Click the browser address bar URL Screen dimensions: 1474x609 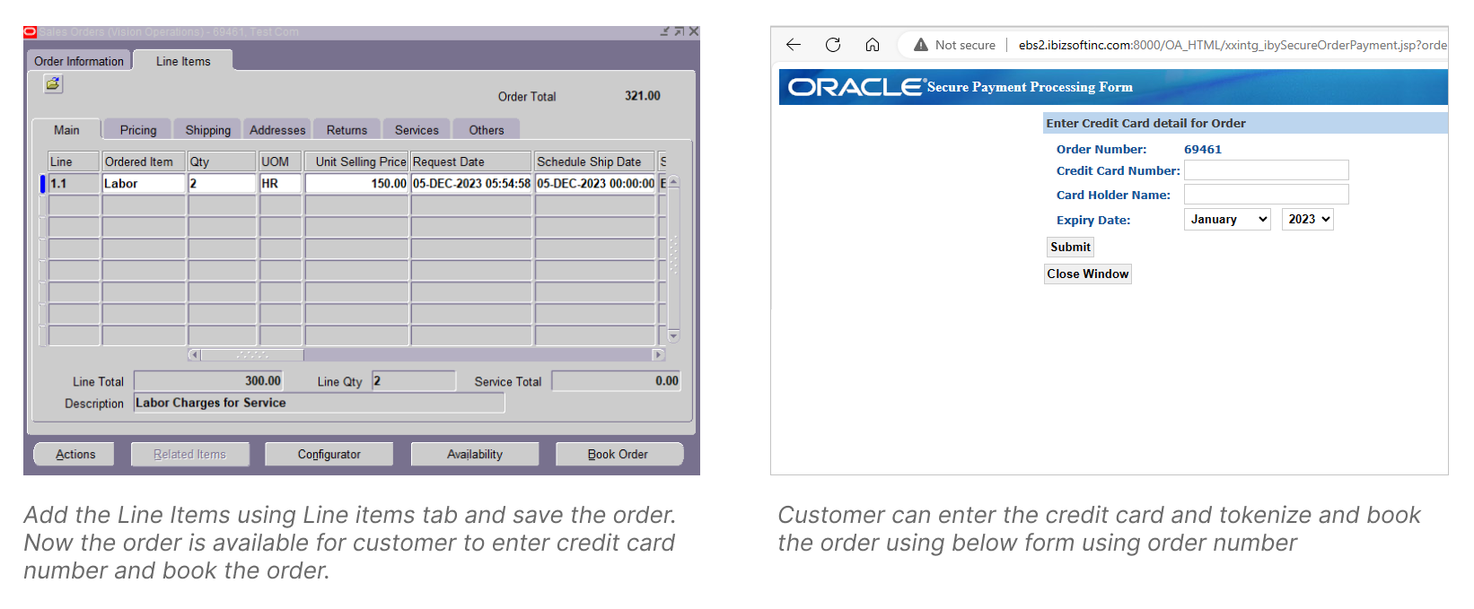[x=1232, y=45]
